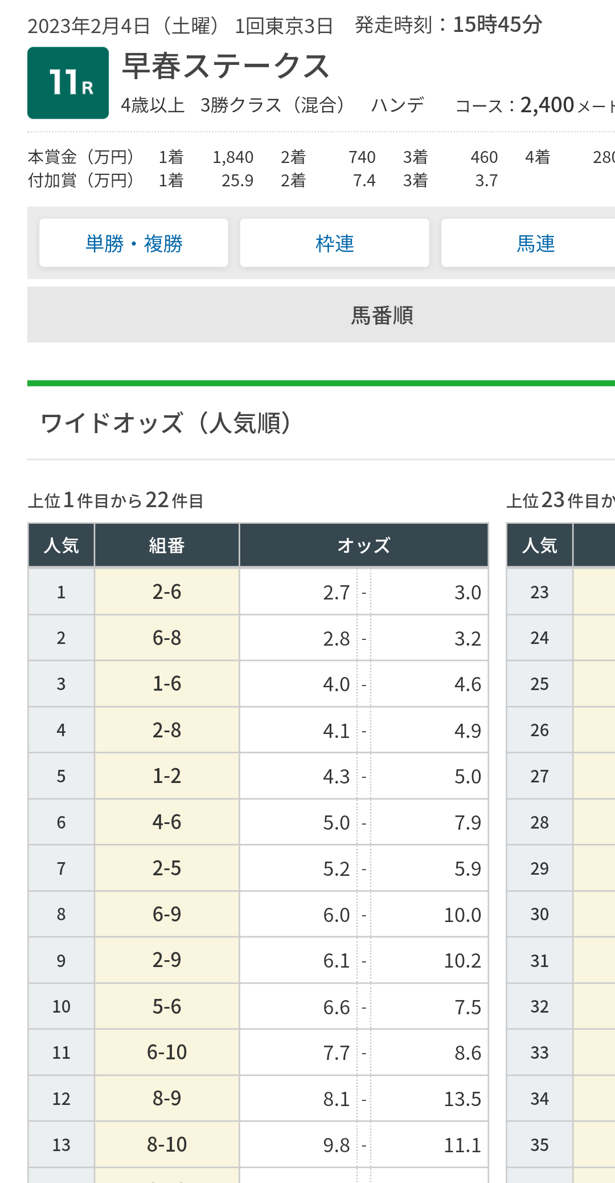This screenshot has height=1183, width=615.
Task: Select the 8-10 combination cell
Action: coord(167,1145)
